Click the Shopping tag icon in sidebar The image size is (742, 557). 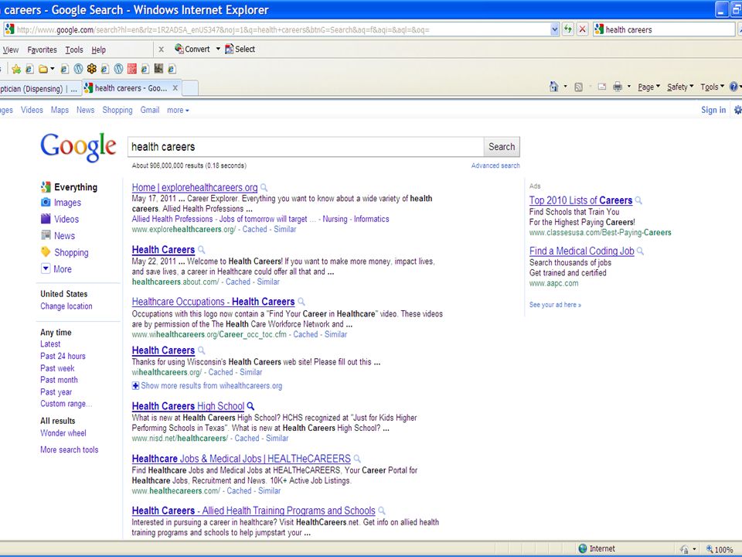click(x=46, y=251)
